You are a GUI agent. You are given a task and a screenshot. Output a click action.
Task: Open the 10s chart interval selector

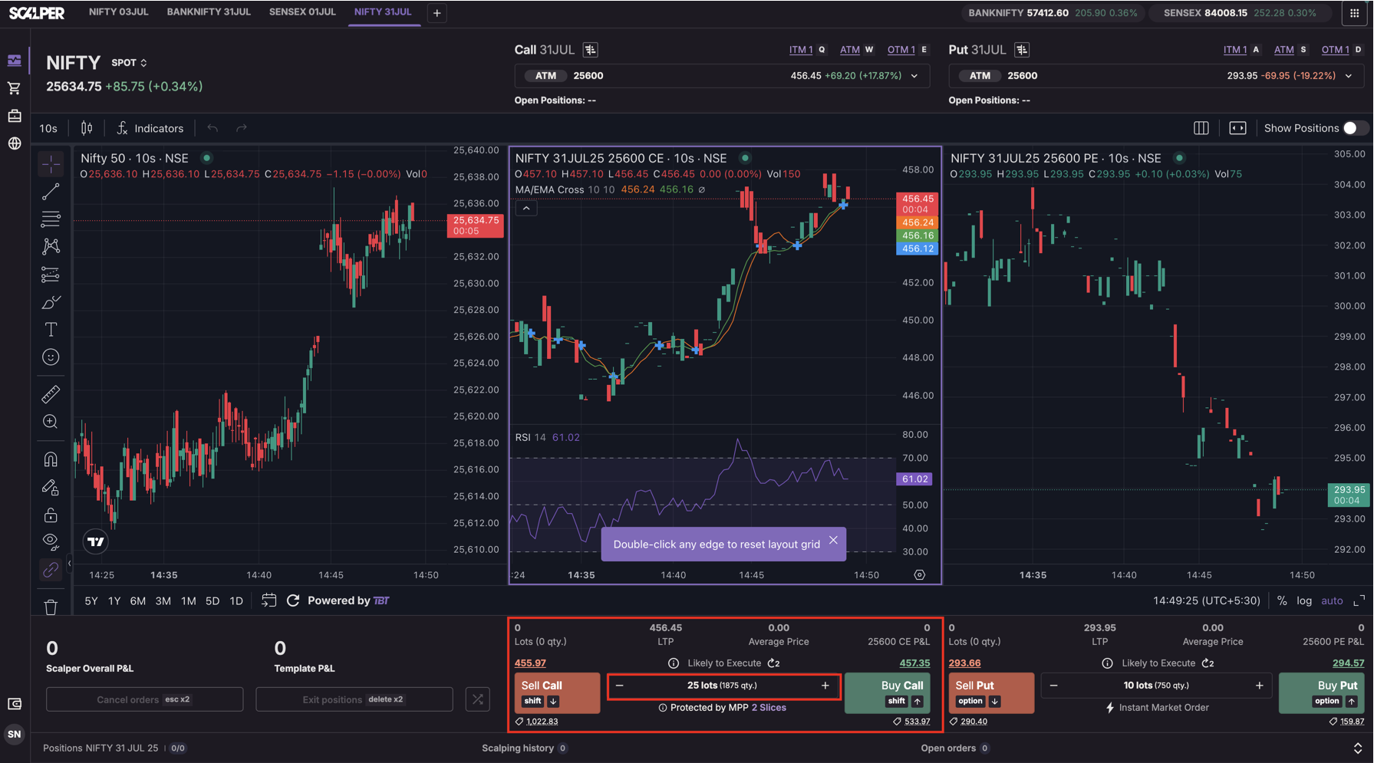(x=48, y=128)
